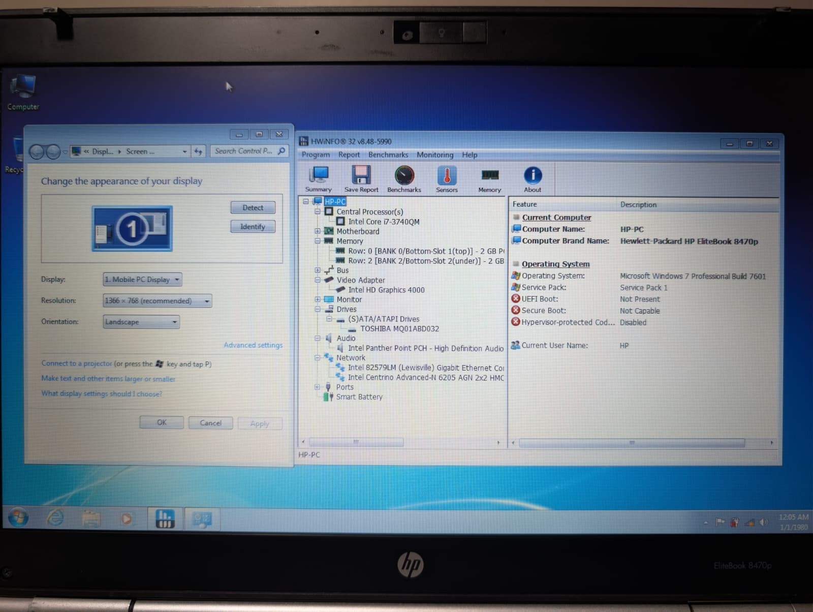This screenshot has width=813, height=612.
Task: Click the Detect button
Action: point(253,207)
